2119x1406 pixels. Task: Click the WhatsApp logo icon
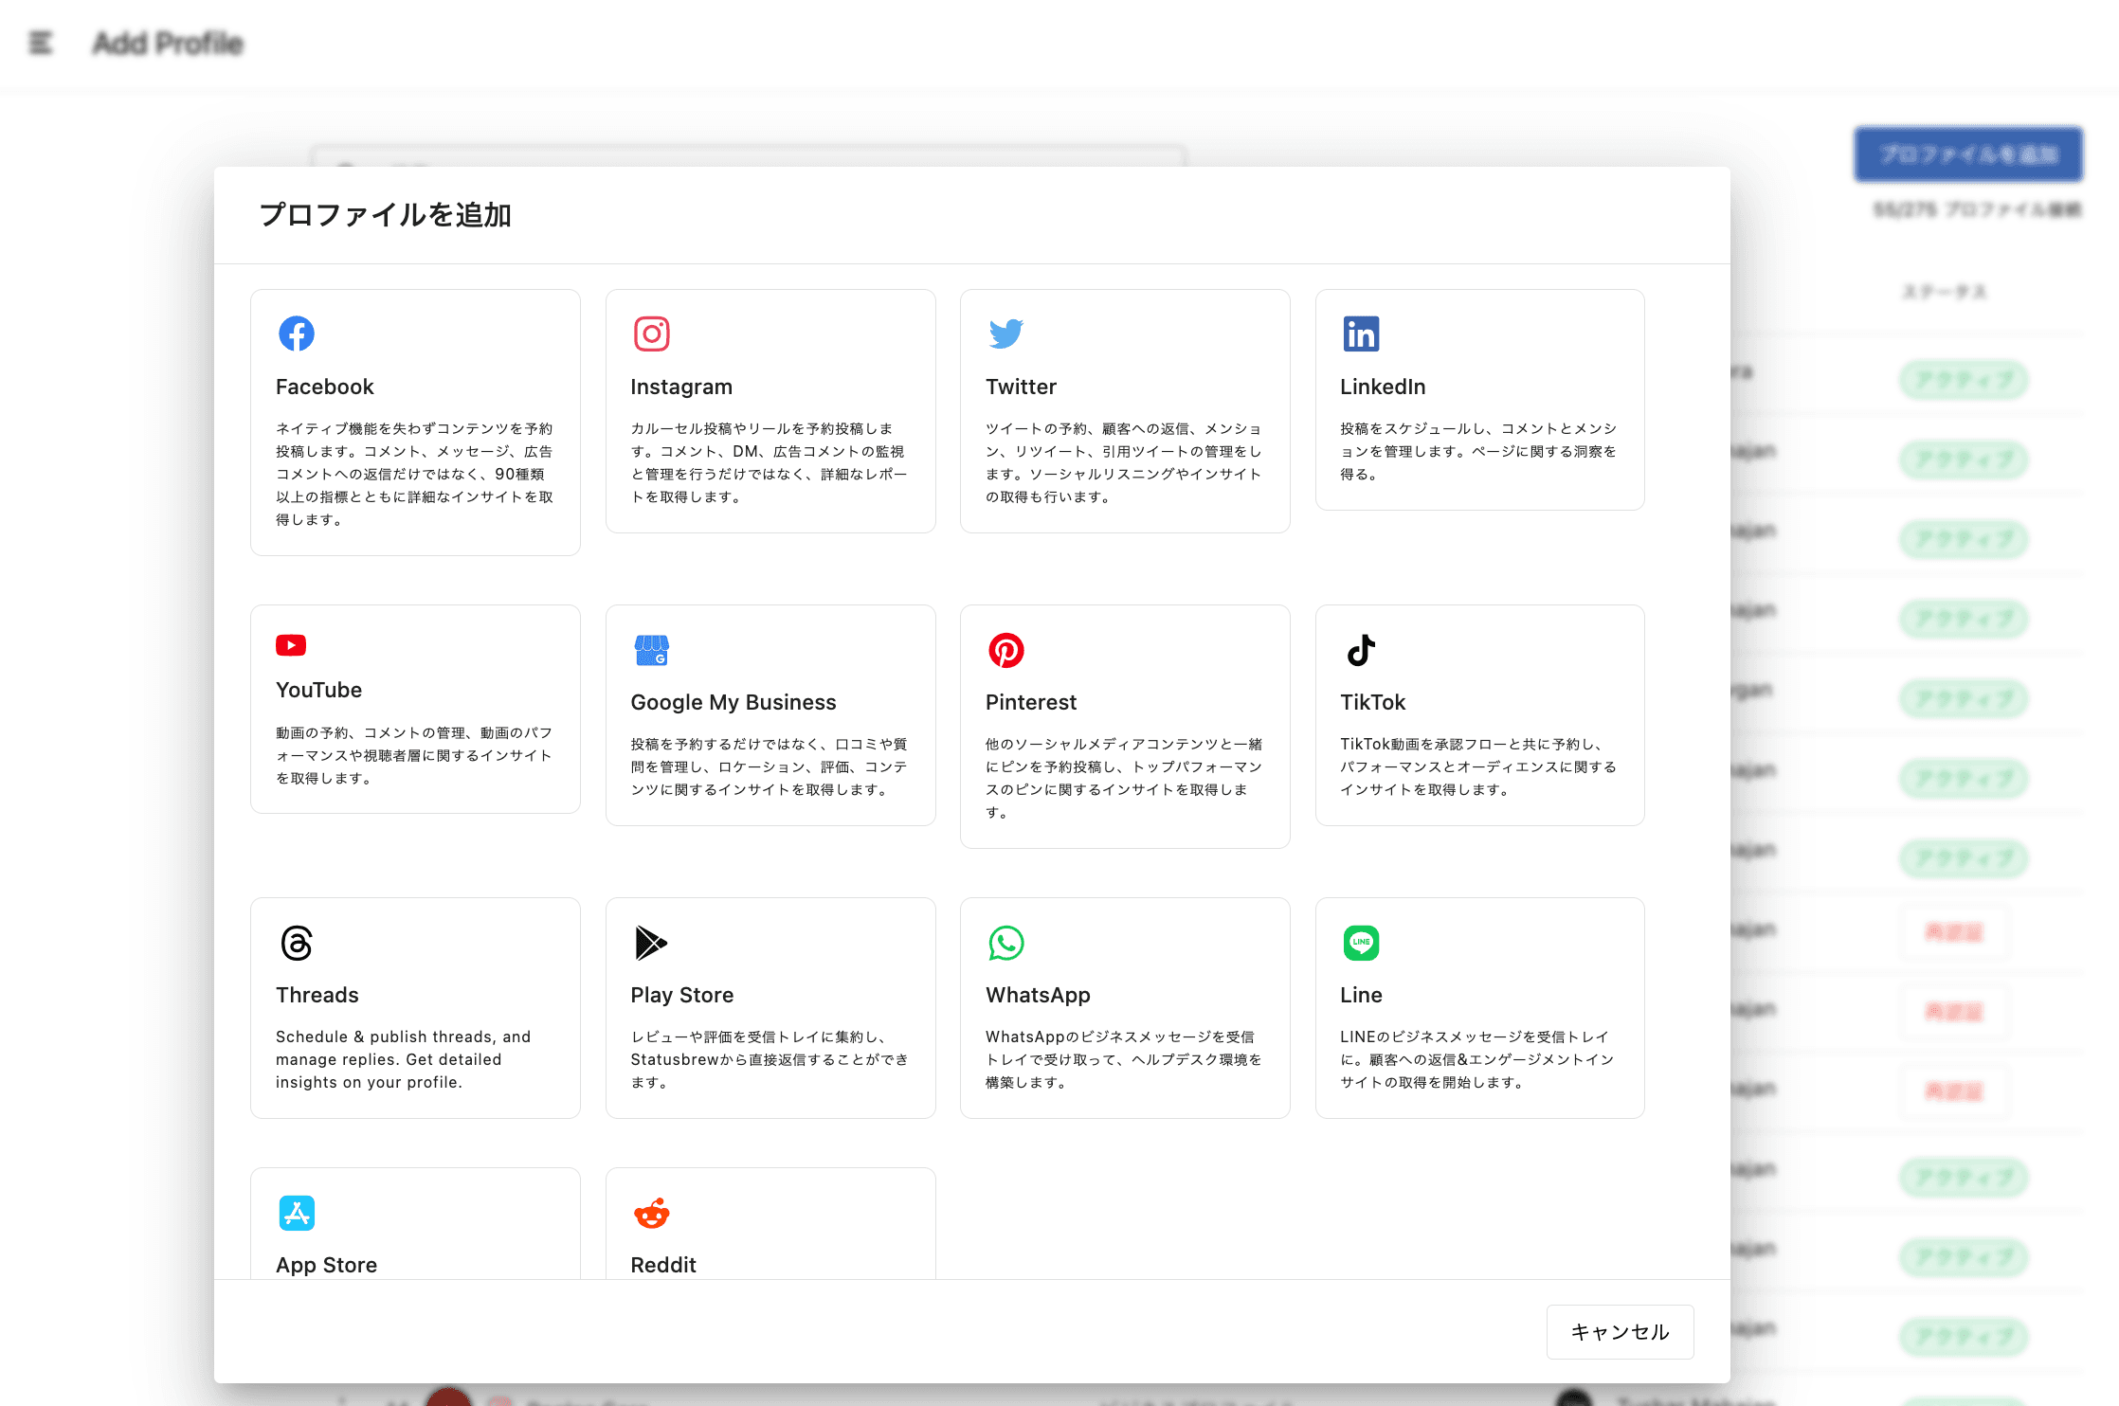pyautogui.click(x=1006, y=943)
